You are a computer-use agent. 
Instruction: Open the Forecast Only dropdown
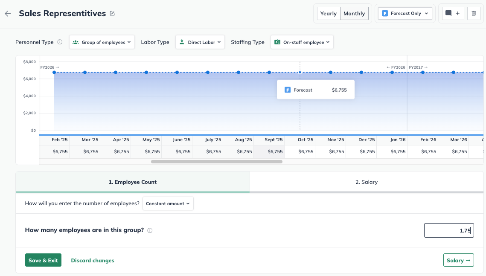point(405,13)
